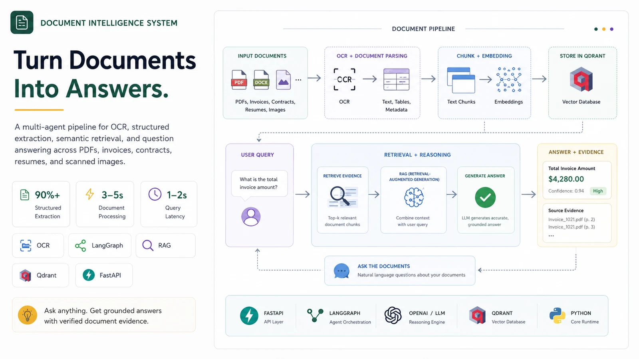Click the clock icon on Query Latency card

(155, 194)
